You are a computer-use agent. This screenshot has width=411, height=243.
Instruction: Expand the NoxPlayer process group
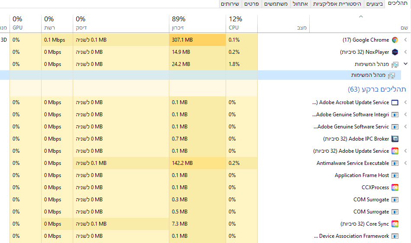(406, 52)
